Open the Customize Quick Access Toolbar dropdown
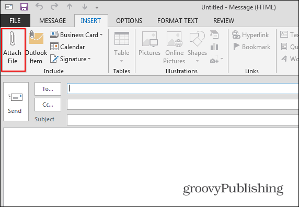Viewport: 299px width, 207px height. click(97, 7)
